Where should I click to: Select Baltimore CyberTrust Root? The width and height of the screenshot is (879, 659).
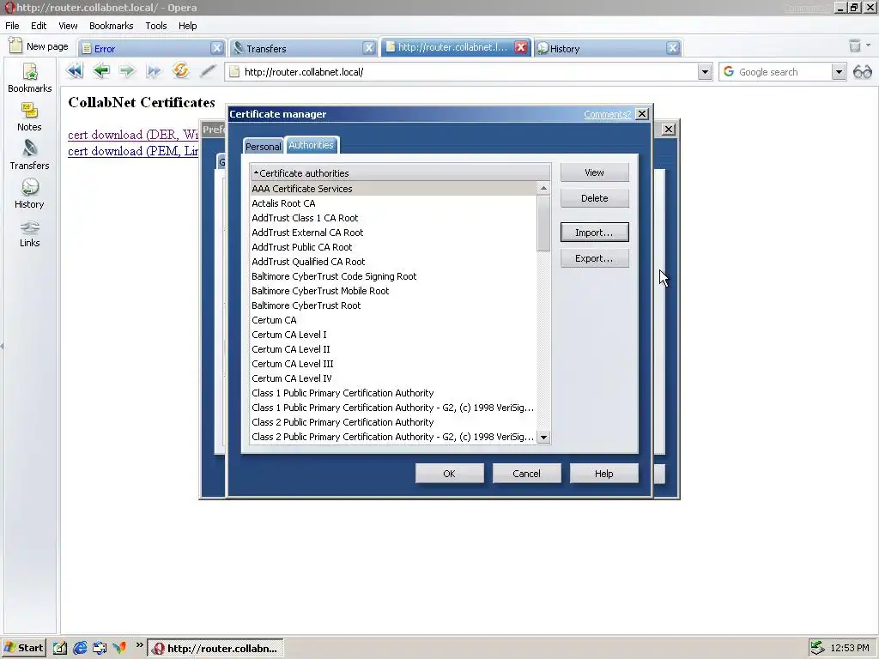[x=393, y=305]
